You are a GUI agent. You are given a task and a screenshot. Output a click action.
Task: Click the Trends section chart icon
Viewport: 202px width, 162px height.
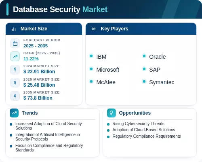coord(14,113)
